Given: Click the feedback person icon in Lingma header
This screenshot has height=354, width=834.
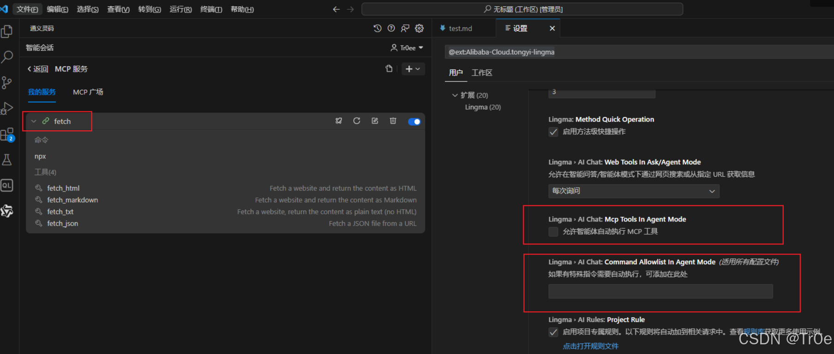Looking at the screenshot, I should (x=405, y=29).
